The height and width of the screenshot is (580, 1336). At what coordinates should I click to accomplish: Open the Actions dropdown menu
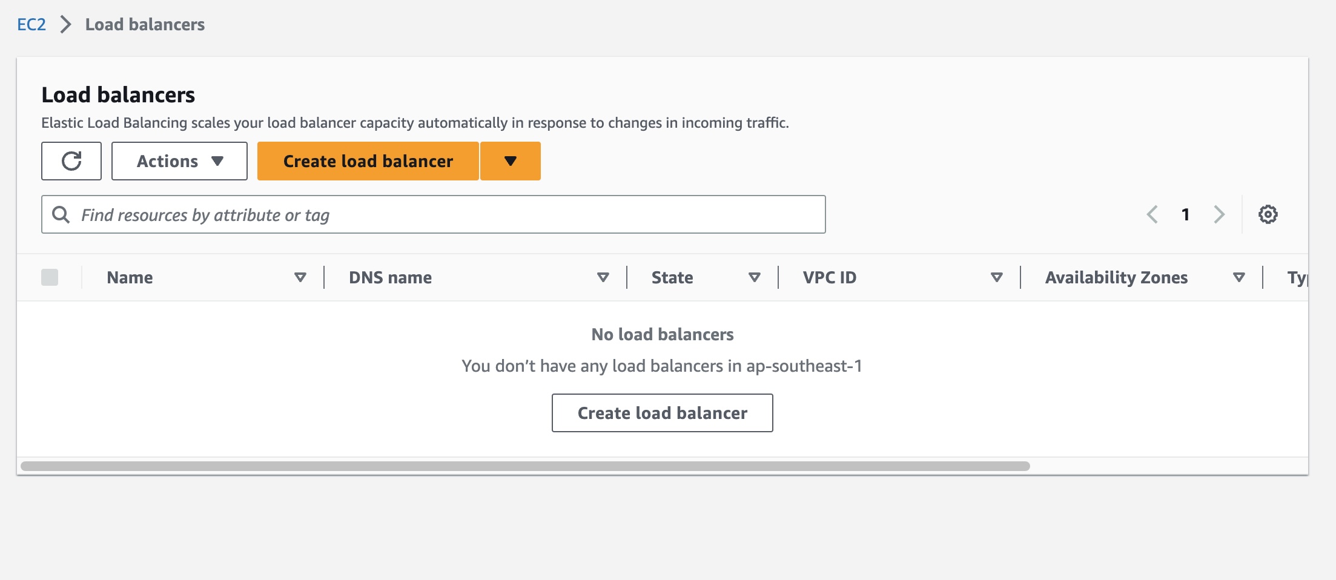click(x=179, y=161)
